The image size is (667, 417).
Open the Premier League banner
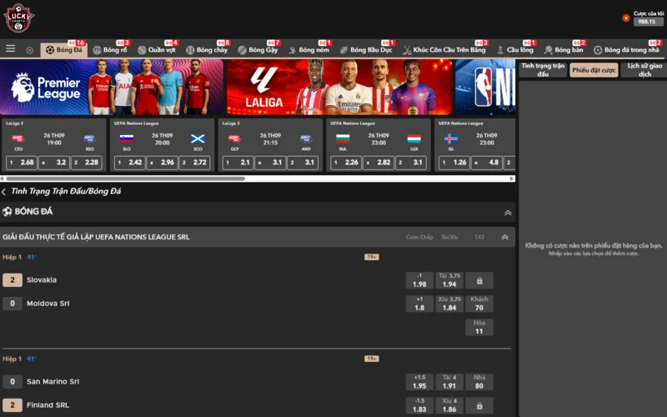click(x=112, y=87)
